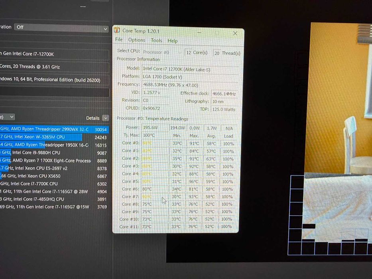This screenshot has height=279, width=372.
Task: Open the File menu in Core Temp
Action: pos(119,39)
